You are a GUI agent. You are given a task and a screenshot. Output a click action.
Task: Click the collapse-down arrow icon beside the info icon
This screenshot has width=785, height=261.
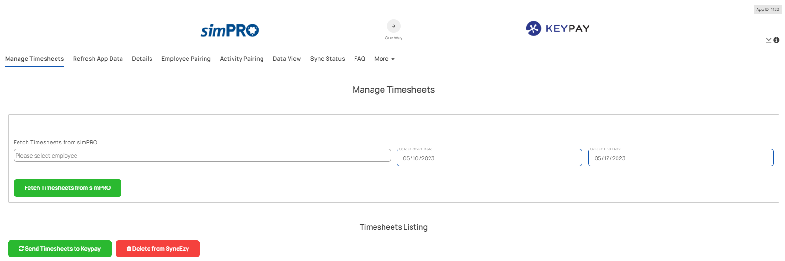tap(769, 40)
